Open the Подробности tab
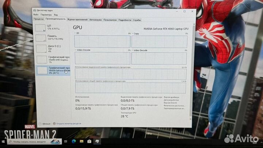This screenshot has height=148, width=263. 125,20
